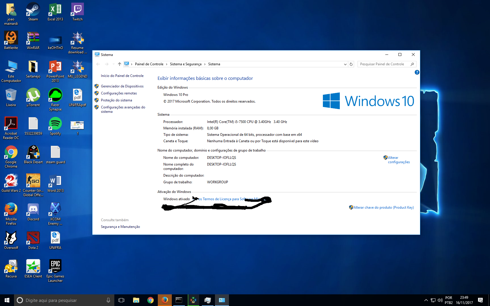Go up one level in Control Panel

[119, 64]
